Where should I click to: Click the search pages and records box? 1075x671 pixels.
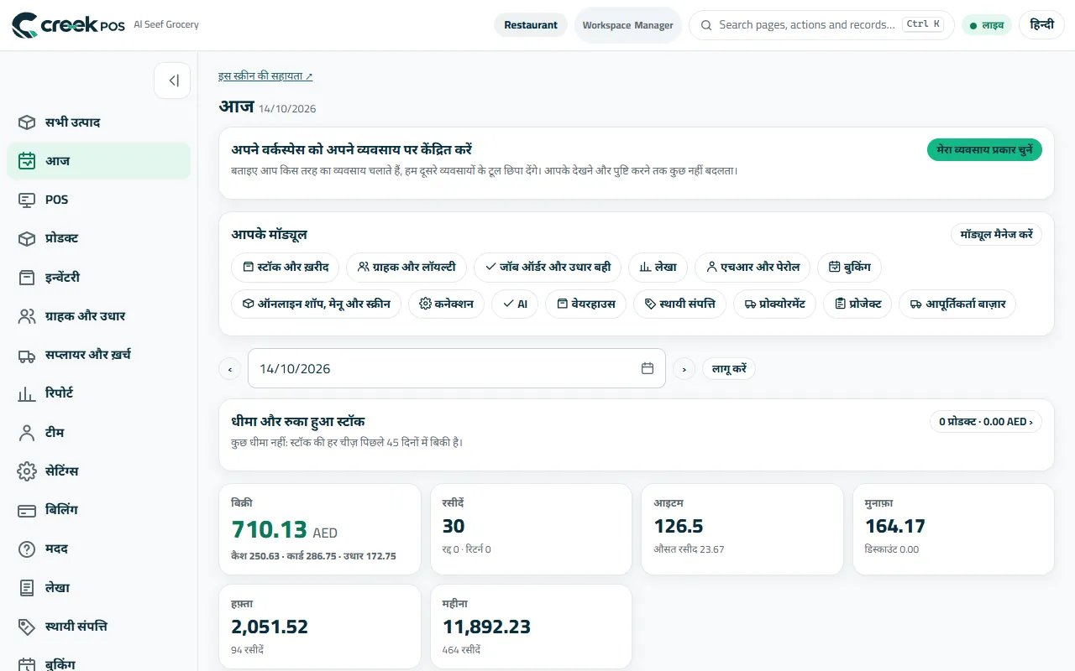pyautogui.click(x=822, y=25)
